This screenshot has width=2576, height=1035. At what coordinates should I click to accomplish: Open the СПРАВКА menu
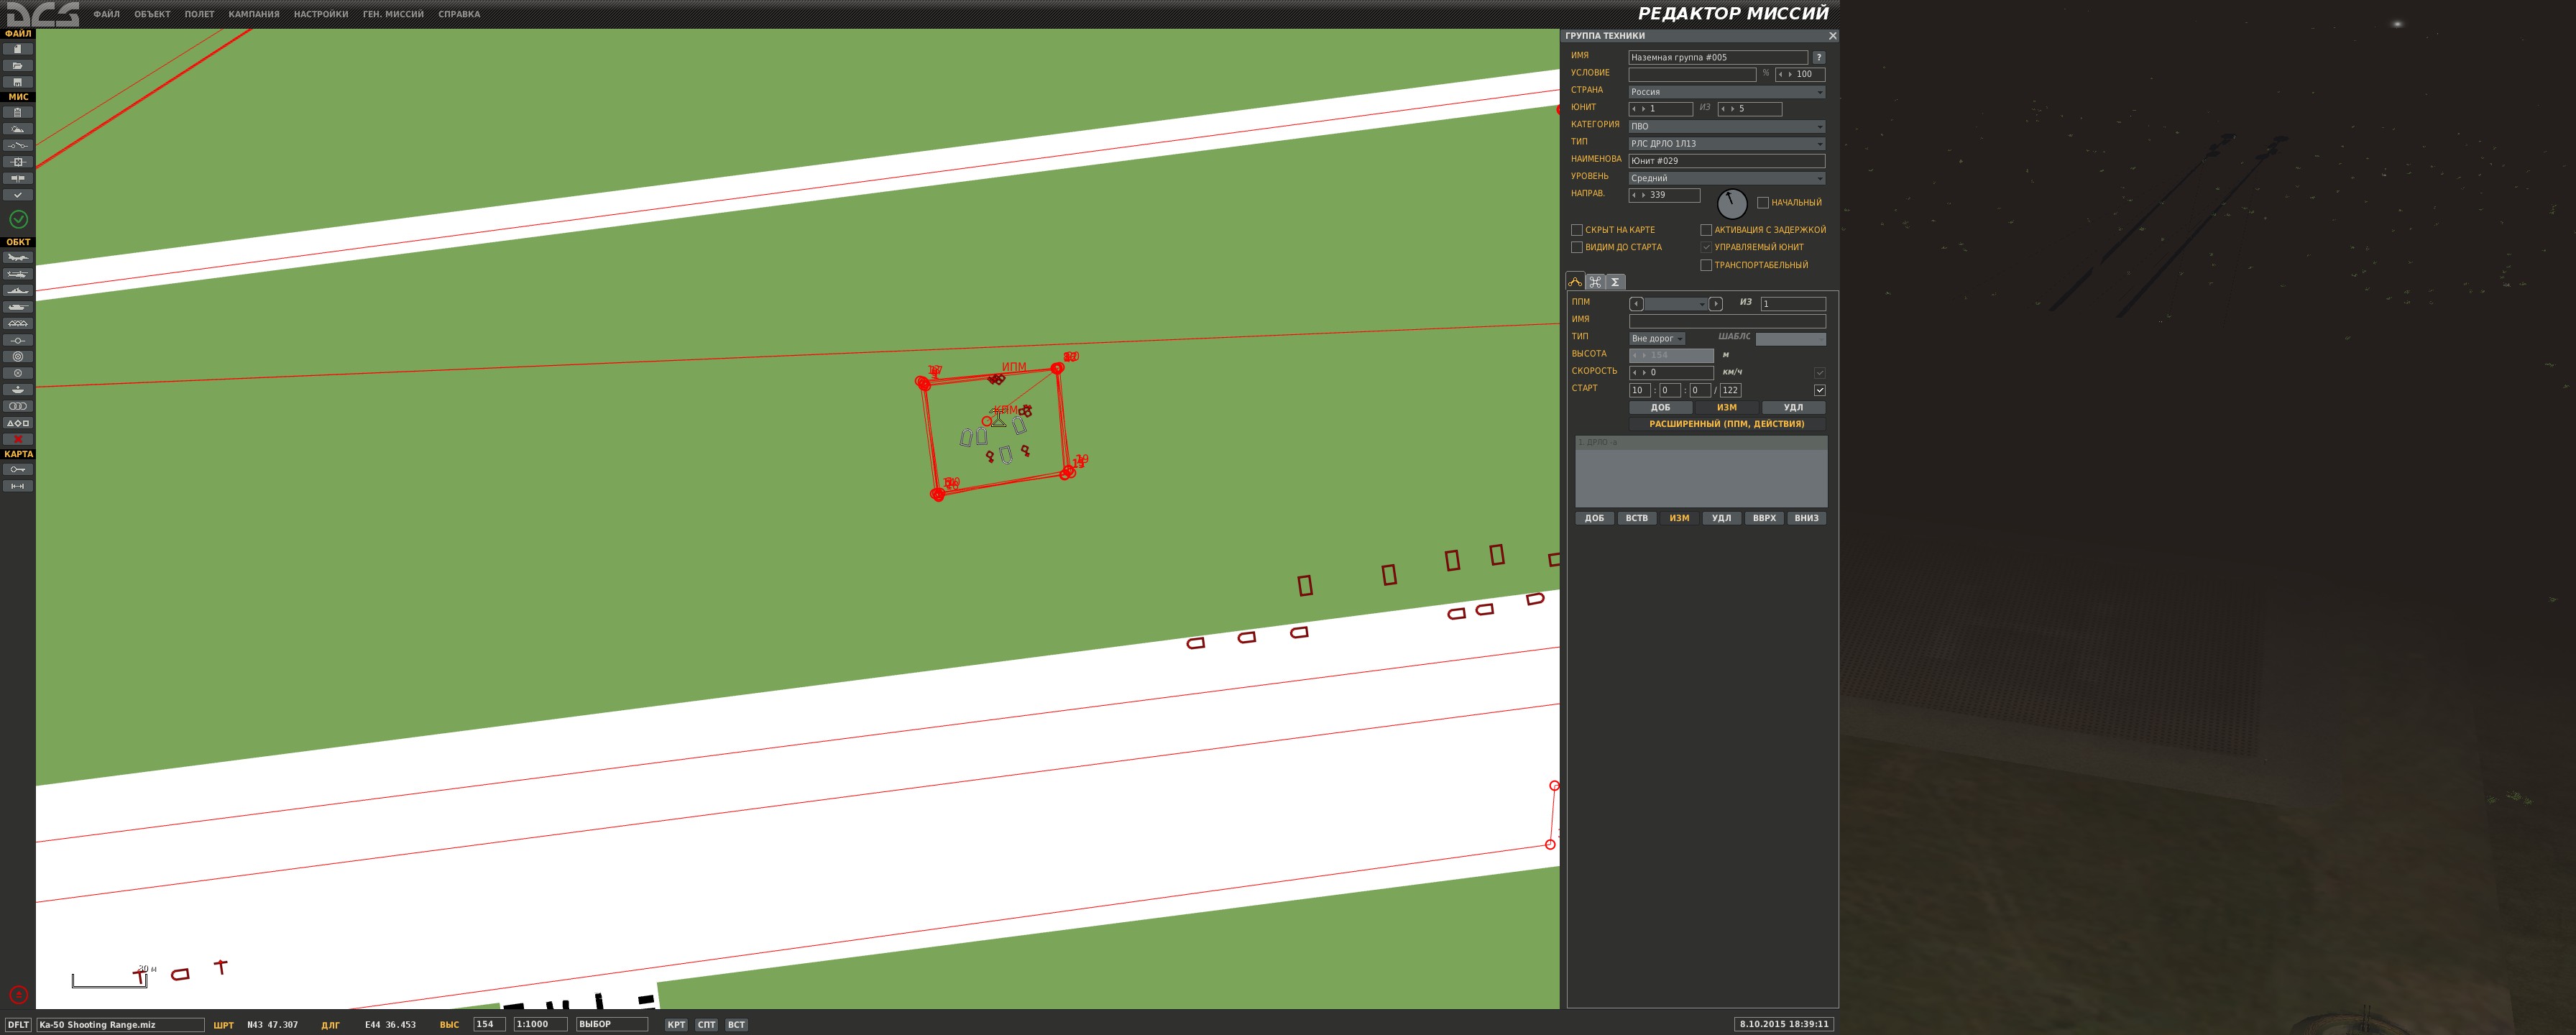coord(459,14)
